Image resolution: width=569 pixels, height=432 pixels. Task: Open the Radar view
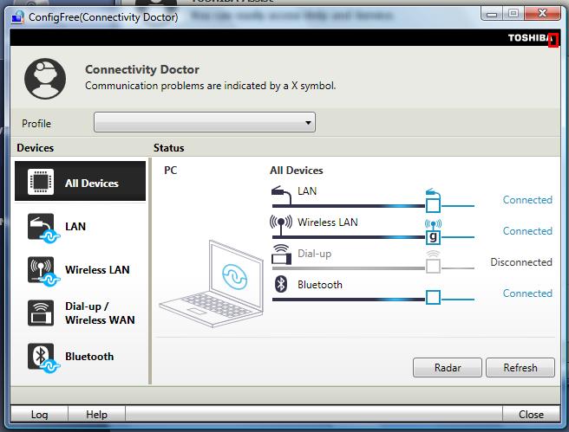[x=448, y=368]
